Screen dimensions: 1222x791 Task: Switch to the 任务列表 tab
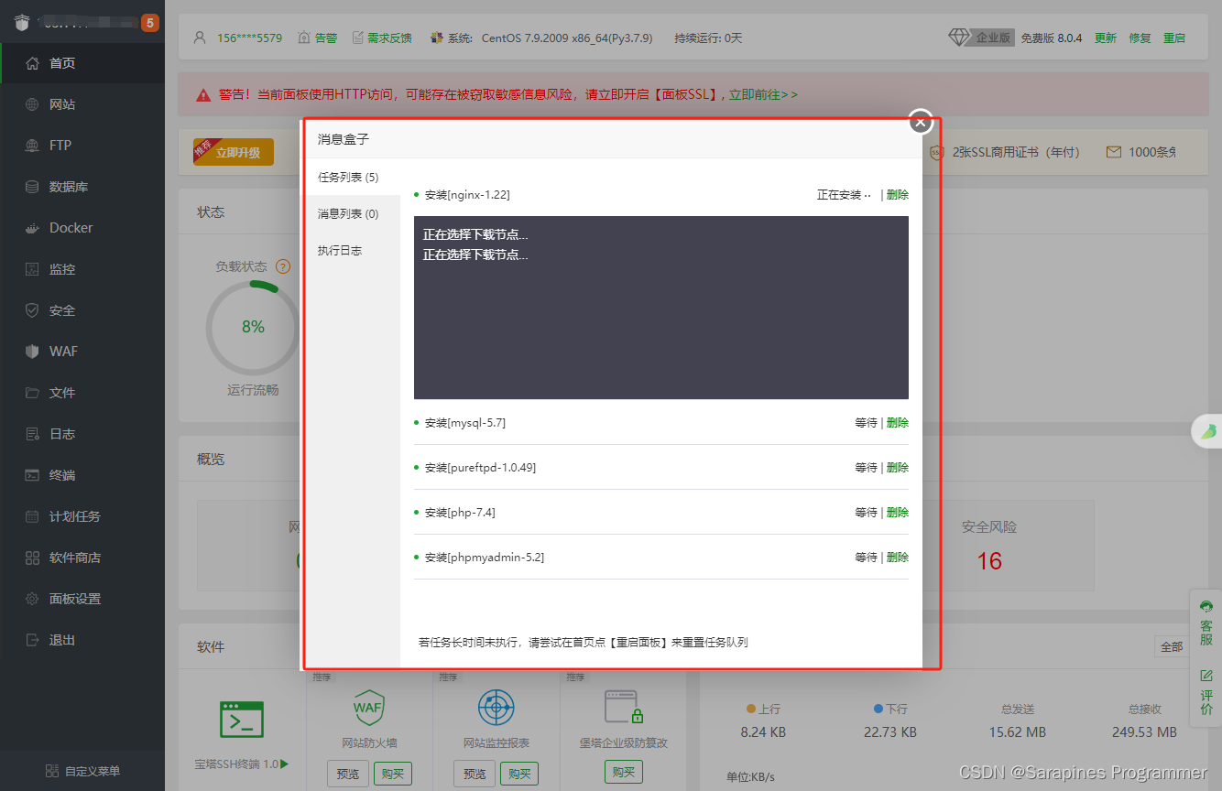click(x=348, y=178)
